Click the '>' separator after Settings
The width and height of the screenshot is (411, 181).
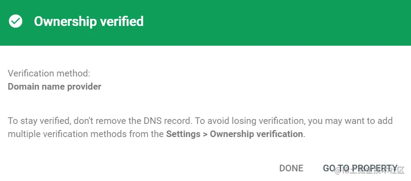click(x=205, y=134)
